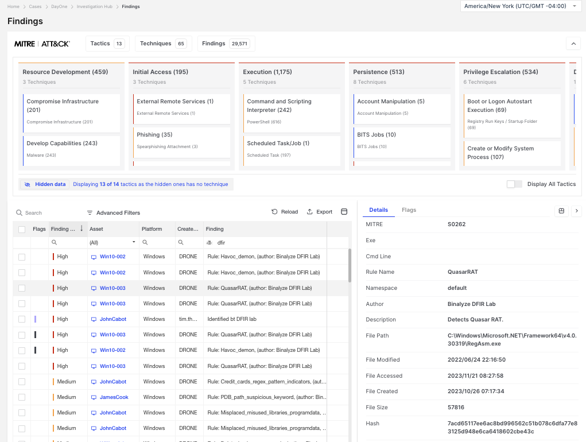Go to Investigation Hub breadcrumb
The height and width of the screenshot is (442, 586).
tap(95, 7)
